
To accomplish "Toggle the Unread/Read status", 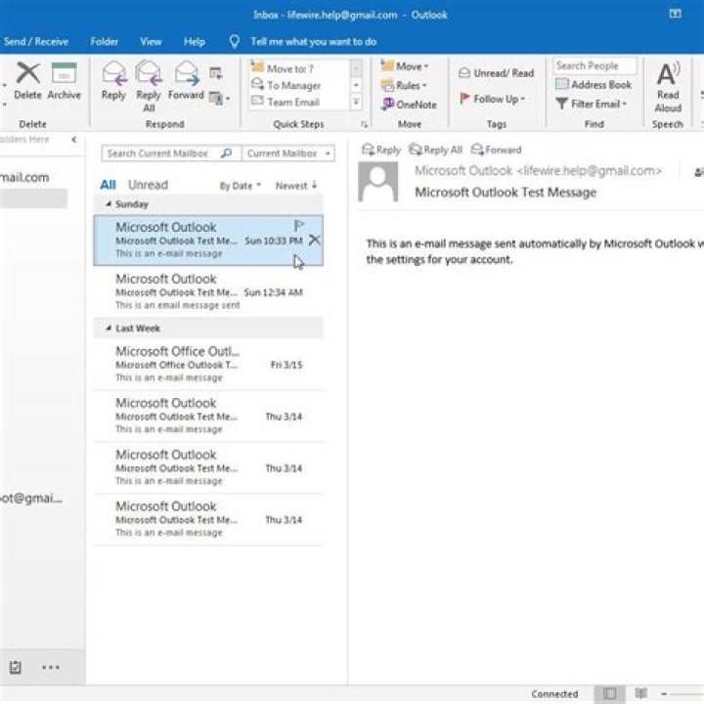I will 496,72.
